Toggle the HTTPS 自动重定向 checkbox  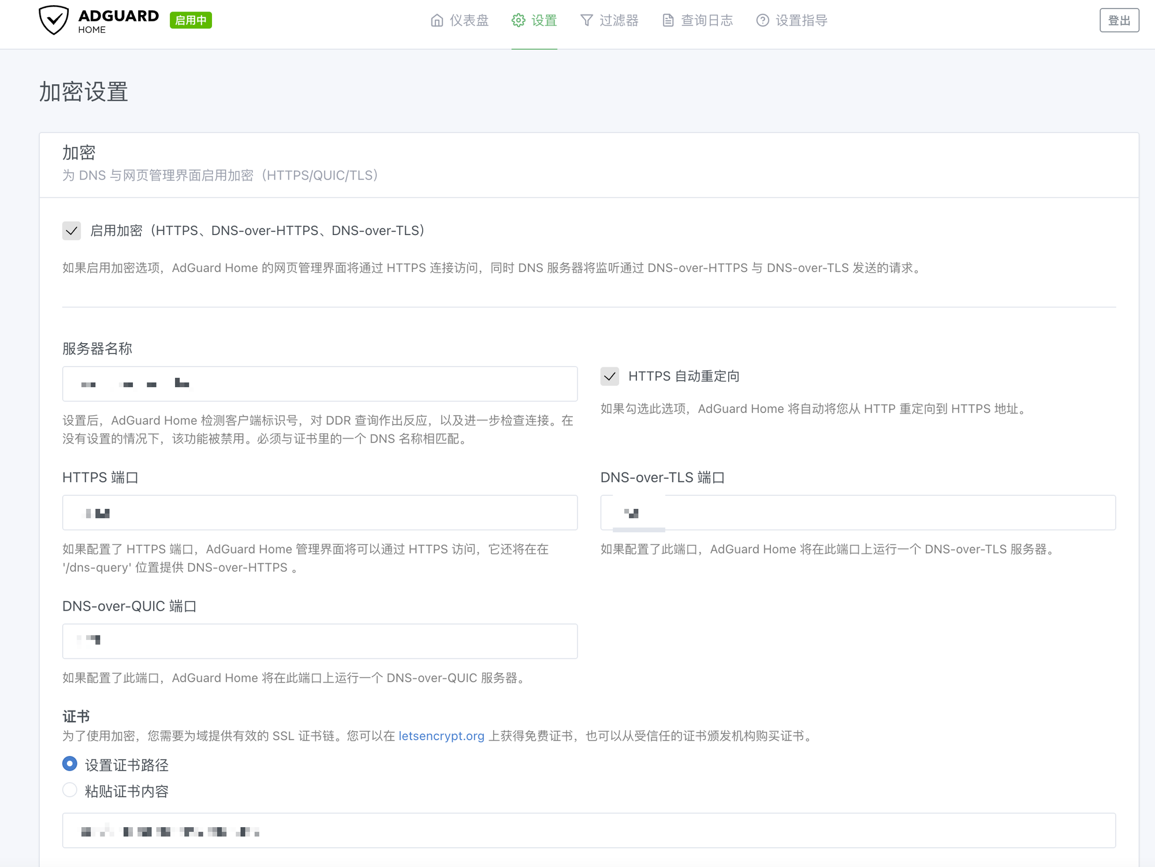coord(610,377)
